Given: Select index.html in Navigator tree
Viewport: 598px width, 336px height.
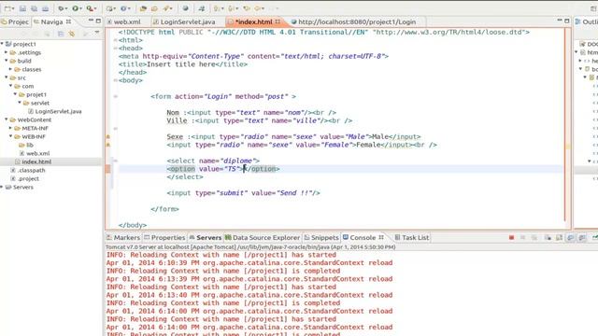Looking at the screenshot, I should tap(33, 161).
